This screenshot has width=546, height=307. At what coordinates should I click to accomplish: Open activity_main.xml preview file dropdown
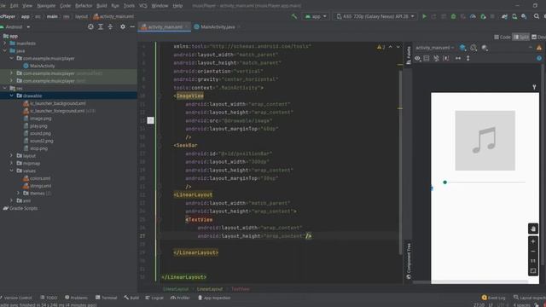tap(435, 48)
